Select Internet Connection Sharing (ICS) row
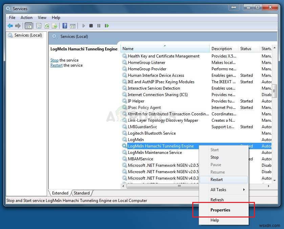 coord(197,94)
